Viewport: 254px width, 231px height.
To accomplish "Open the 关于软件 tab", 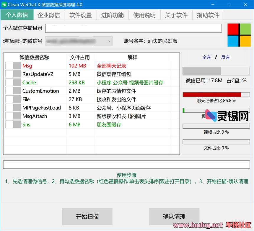I will pos(176,15).
